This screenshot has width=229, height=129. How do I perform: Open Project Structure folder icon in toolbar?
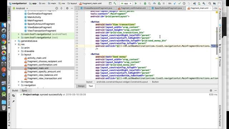point(214,3)
